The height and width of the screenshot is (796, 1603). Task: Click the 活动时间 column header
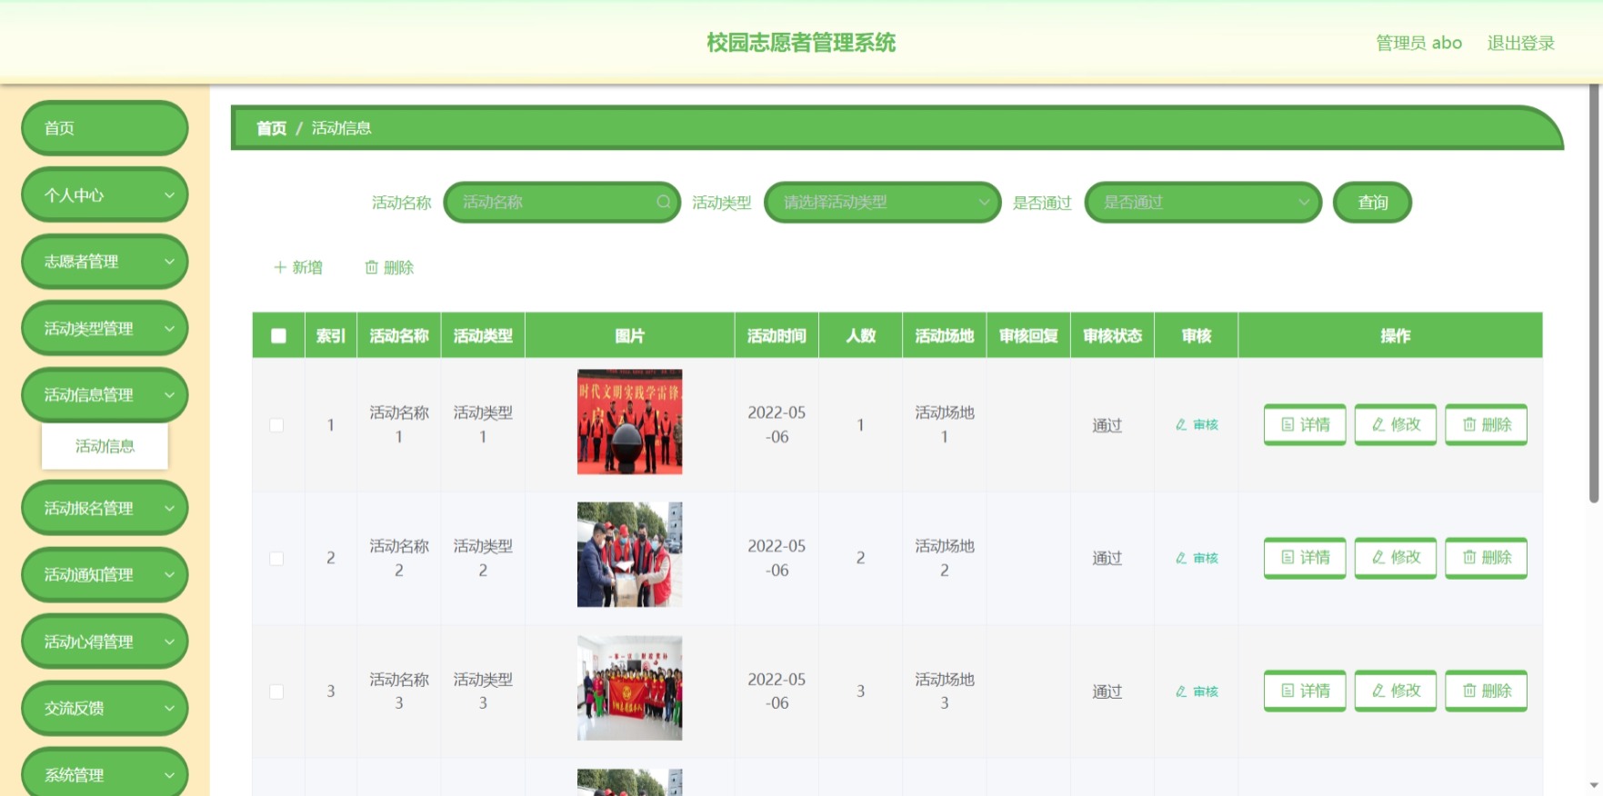point(776,336)
